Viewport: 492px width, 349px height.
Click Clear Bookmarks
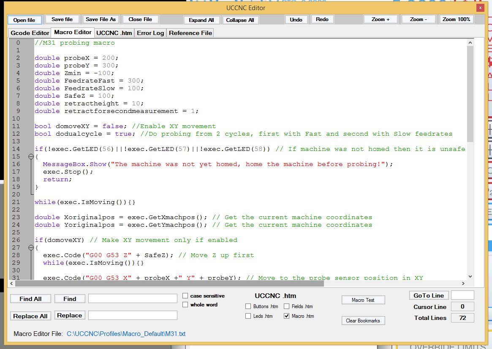click(x=363, y=321)
